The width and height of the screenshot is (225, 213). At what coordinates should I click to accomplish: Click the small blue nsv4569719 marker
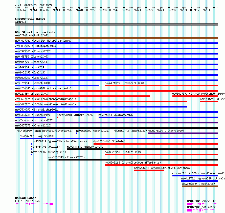click(31, 144)
